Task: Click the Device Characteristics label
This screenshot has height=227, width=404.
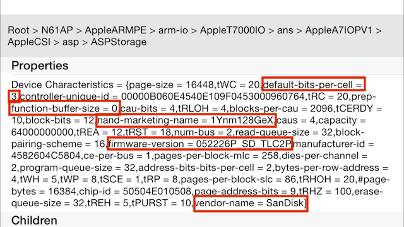Action: point(62,84)
